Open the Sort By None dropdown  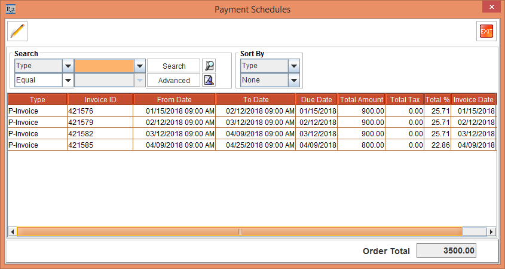[x=293, y=80]
